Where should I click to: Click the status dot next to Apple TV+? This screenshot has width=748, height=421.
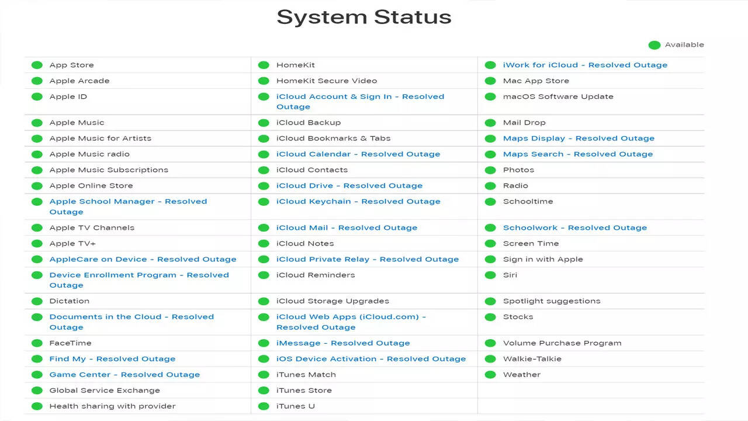[37, 244]
